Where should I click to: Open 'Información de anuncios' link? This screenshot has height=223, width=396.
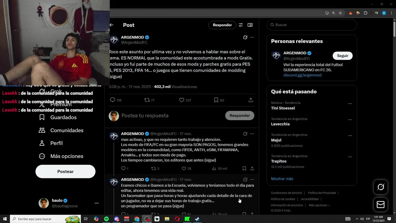coord(287,205)
